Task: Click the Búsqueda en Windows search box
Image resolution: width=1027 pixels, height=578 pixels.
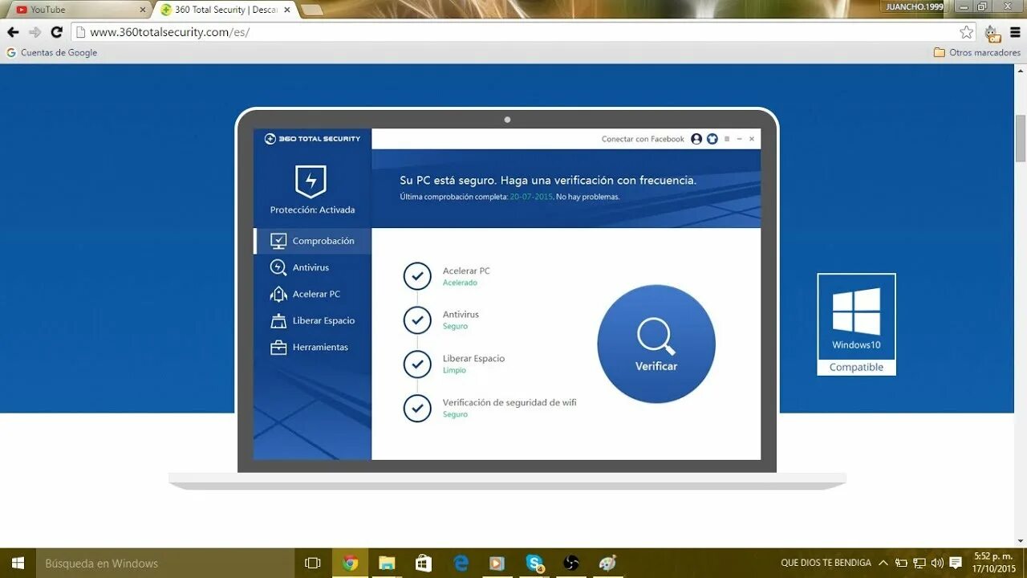Action: point(166,563)
